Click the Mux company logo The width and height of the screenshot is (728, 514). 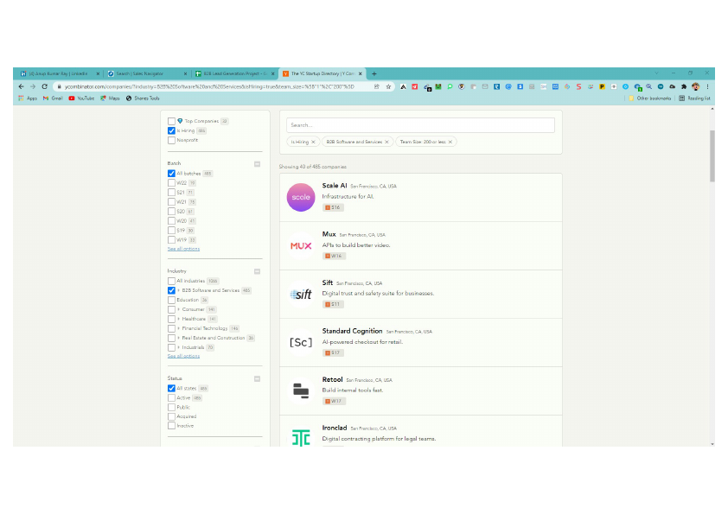301,246
